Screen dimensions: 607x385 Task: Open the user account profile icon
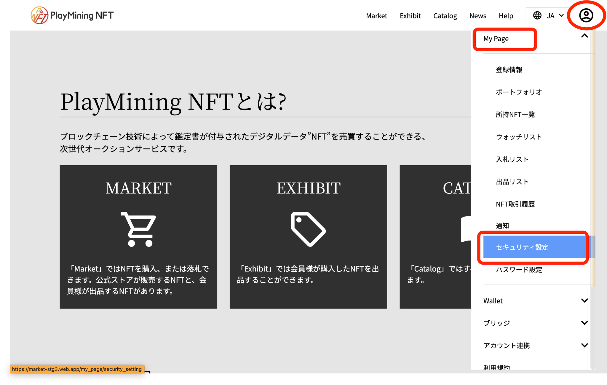click(586, 15)
